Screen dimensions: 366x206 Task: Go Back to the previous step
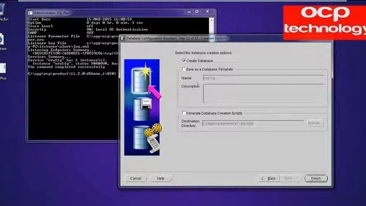pos(269,179)
